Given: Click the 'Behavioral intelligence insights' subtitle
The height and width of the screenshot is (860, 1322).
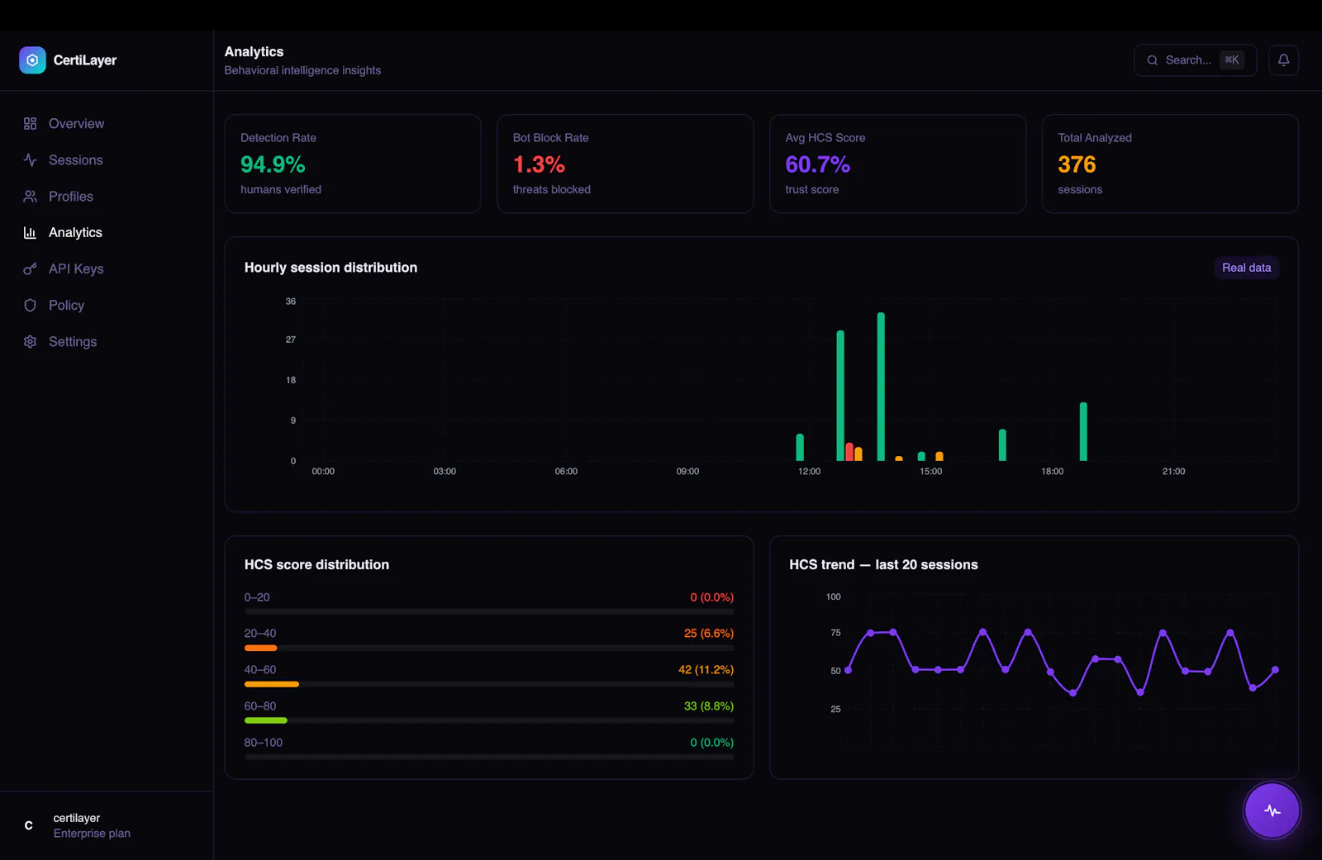Looking at the screenshot, I should (x=302, y=70).
